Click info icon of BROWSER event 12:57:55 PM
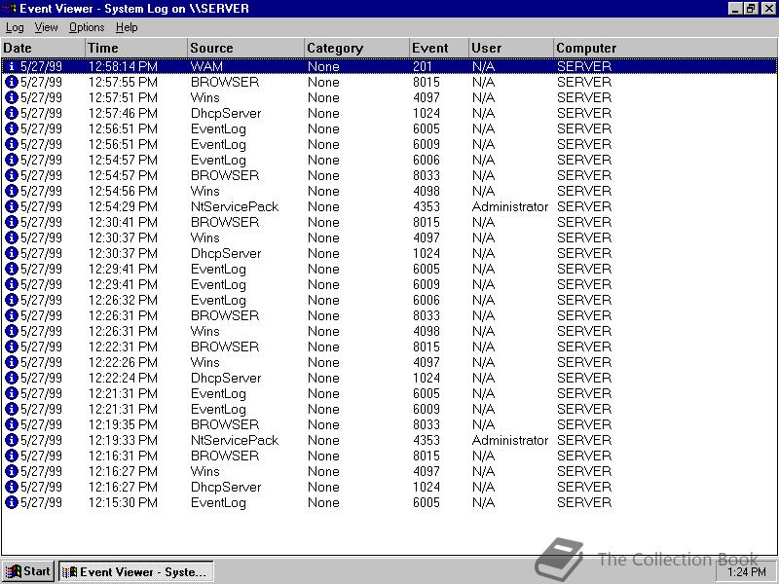 pos(12,82)
